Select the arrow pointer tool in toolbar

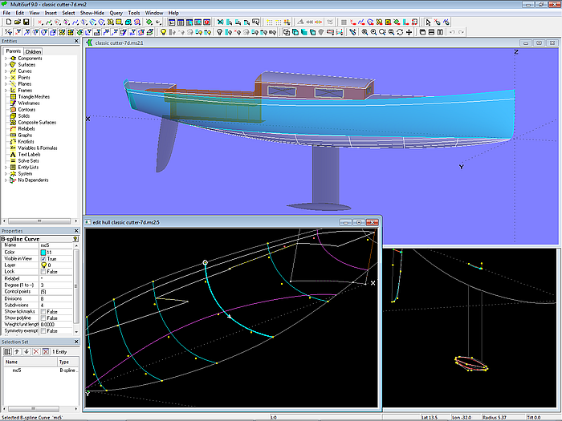pos(427,22)
